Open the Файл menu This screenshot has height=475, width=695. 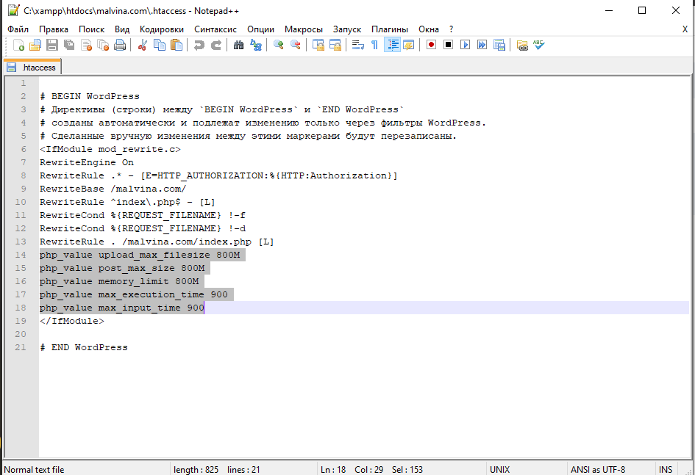[18, 29]
